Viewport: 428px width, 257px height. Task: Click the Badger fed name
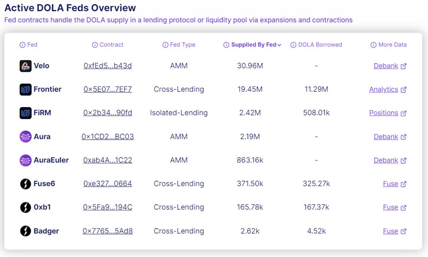point(46,232)
